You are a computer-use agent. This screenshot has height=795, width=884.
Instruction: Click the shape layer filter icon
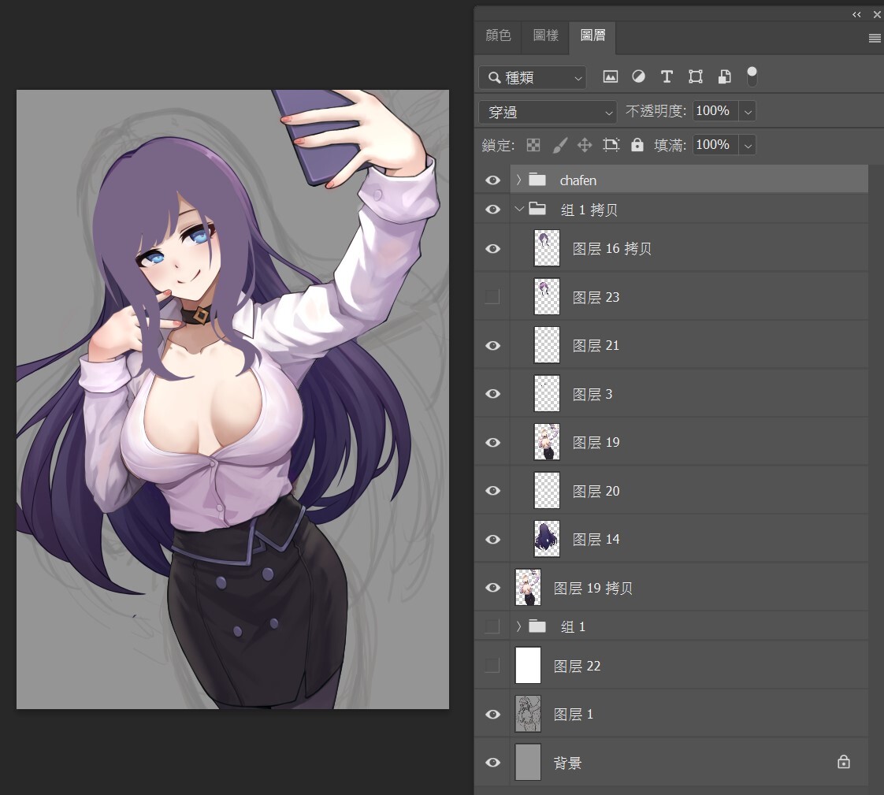click(x=695, y=76)
